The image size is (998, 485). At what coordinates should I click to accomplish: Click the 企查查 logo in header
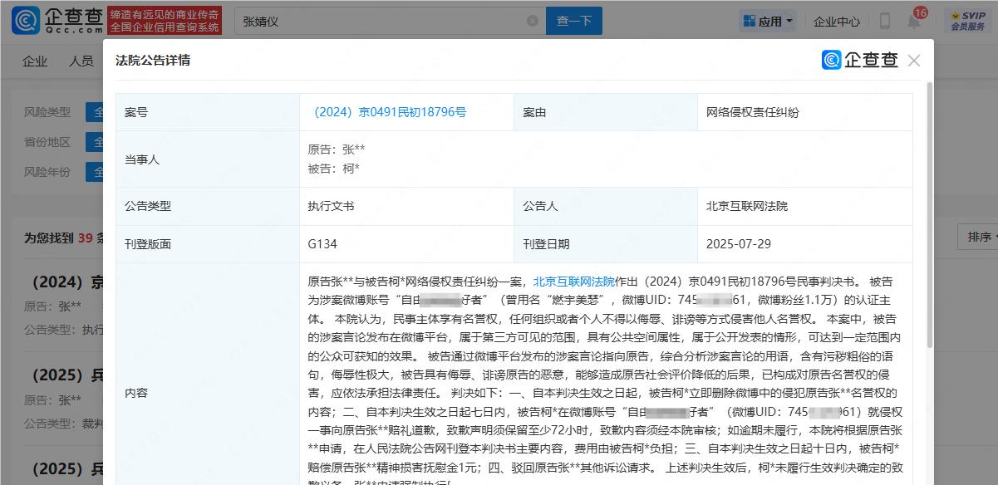[x=58, y=20]
